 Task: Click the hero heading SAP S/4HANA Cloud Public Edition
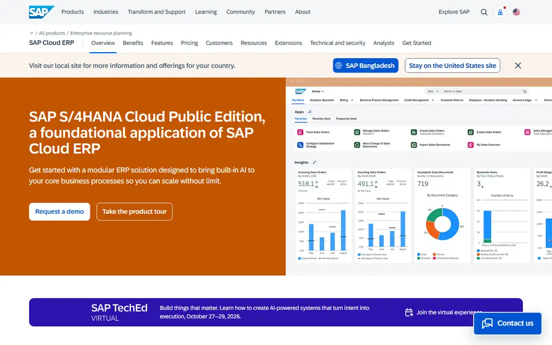click(147, 132)
